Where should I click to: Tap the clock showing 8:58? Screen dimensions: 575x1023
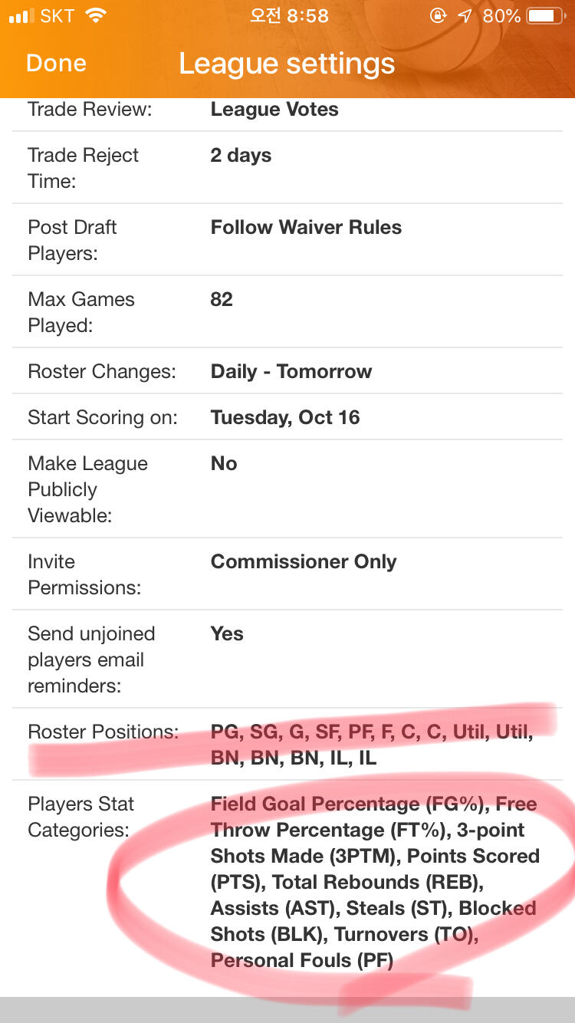pyautogui.click(x=288, y=16)
